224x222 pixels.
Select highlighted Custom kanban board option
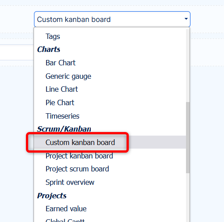pos(110,142)
